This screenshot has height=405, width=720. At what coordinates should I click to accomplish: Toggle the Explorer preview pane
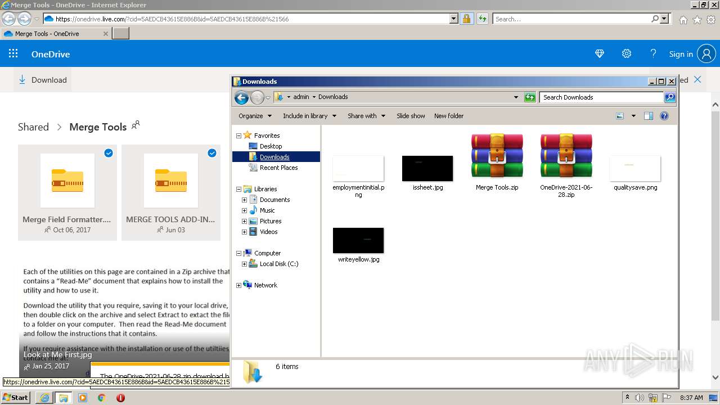point(649,116)
